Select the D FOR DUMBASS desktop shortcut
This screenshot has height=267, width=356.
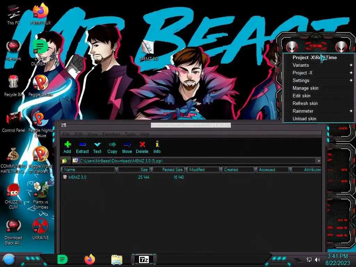pyautogui.click(x=40, y=53)
